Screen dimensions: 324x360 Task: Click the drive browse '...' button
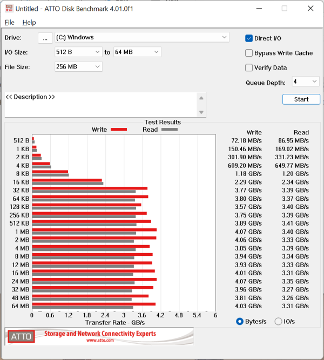[x=45, y=38]
